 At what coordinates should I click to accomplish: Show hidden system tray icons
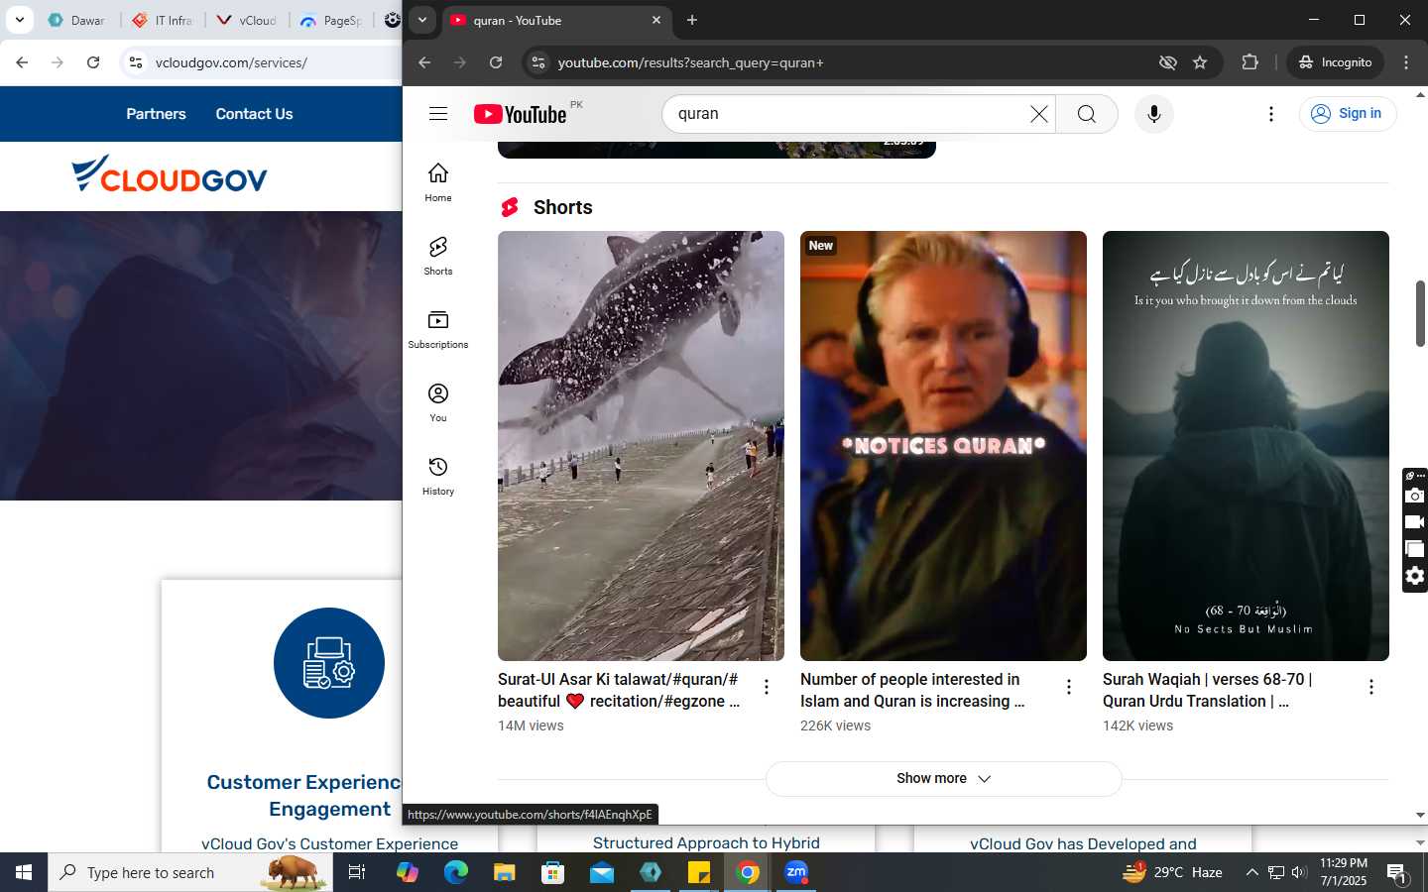(1251, 872)
